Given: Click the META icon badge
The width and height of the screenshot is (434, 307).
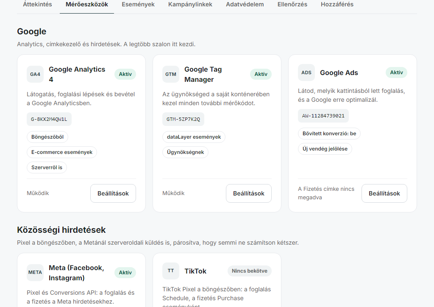Looking at the screenshot, I should point(35,272).
